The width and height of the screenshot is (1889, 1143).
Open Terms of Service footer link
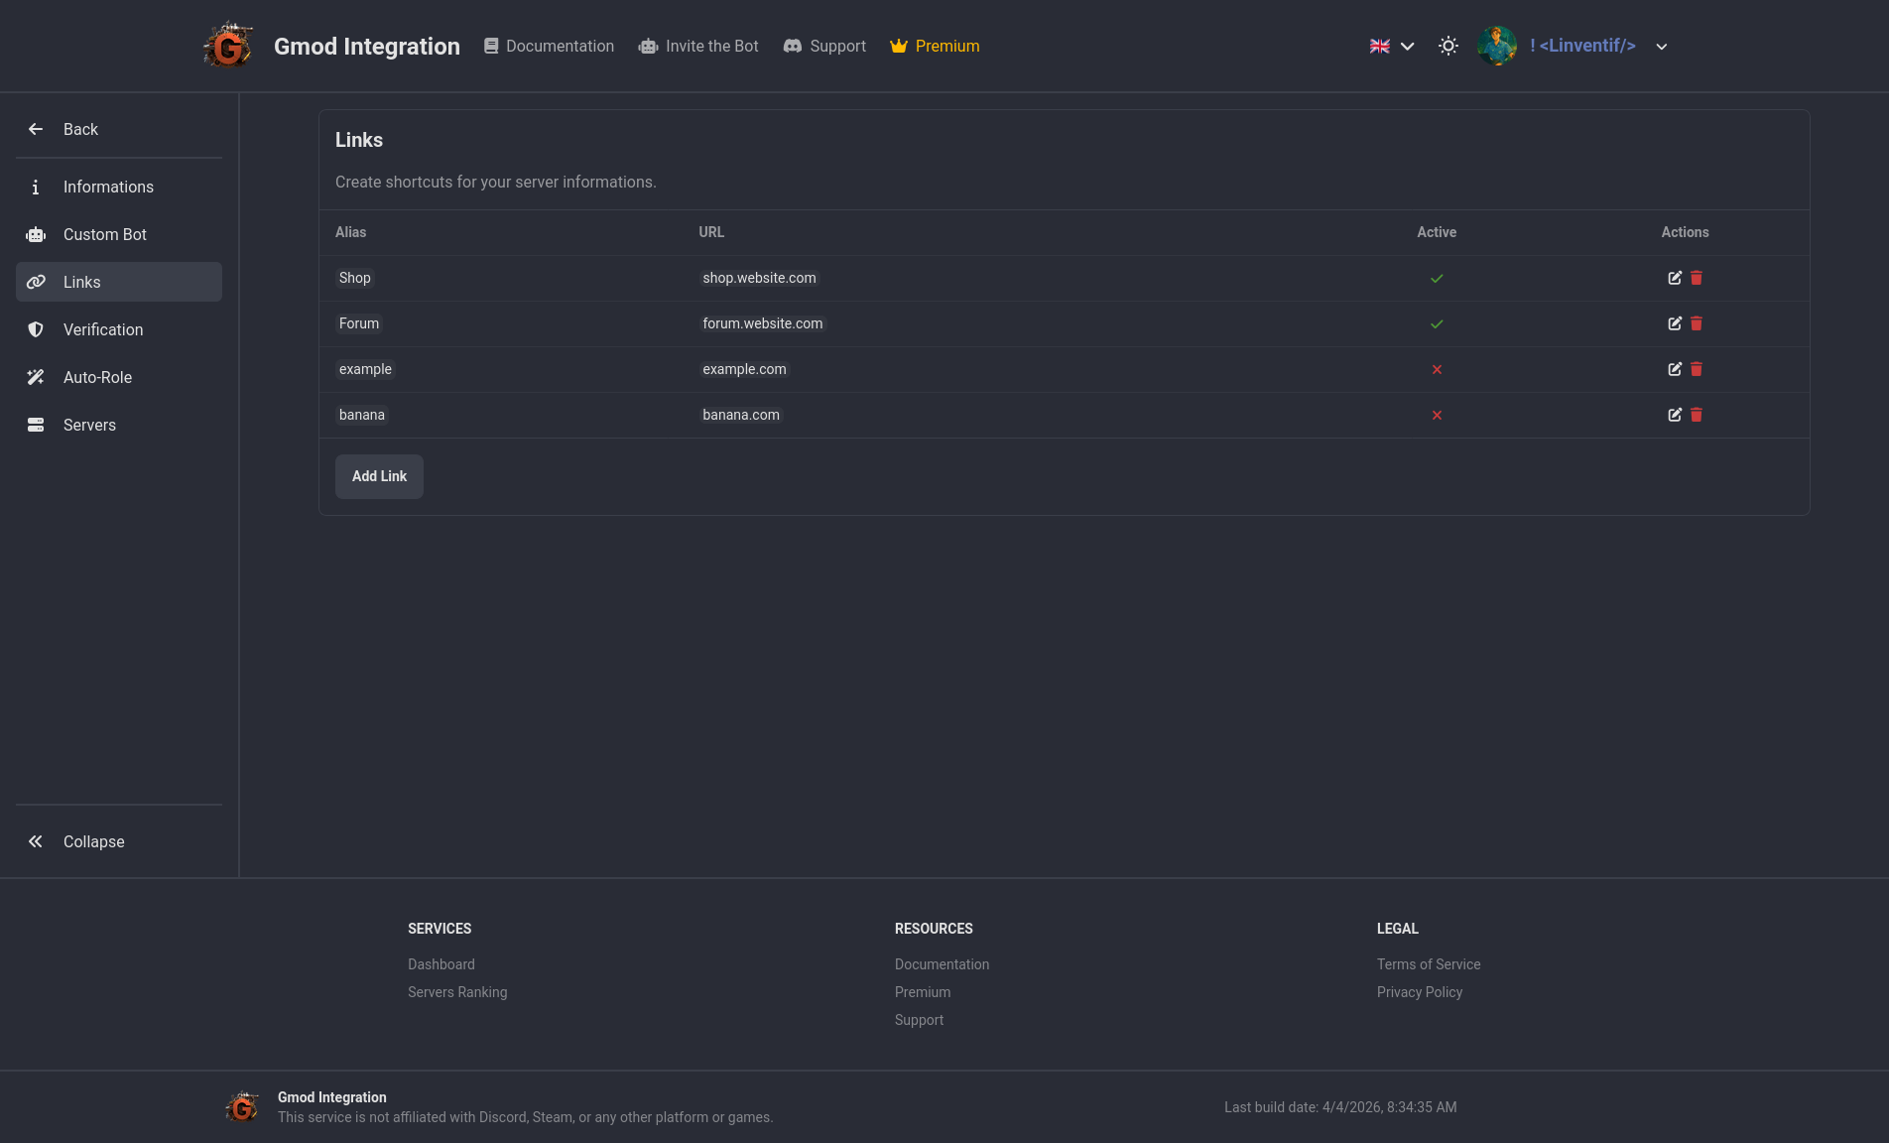[x=1428, y=964]
